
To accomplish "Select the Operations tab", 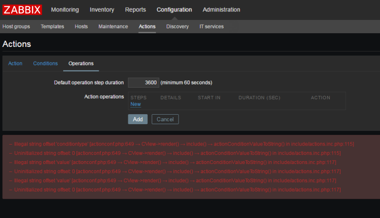I will 81,64.
